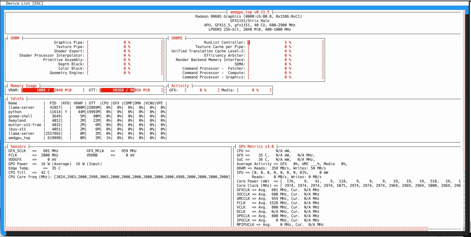Sort fdinfo by the CPU column header
The image size is (471, 237).
(106, 103)
